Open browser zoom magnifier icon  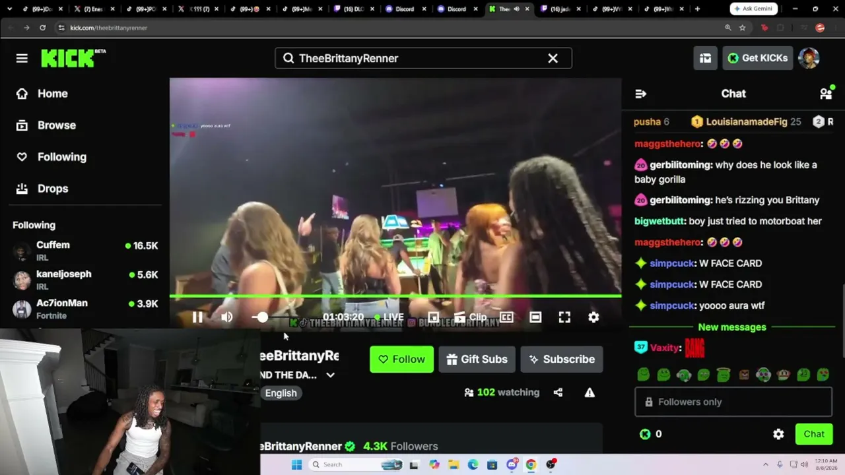click(727, 28)
